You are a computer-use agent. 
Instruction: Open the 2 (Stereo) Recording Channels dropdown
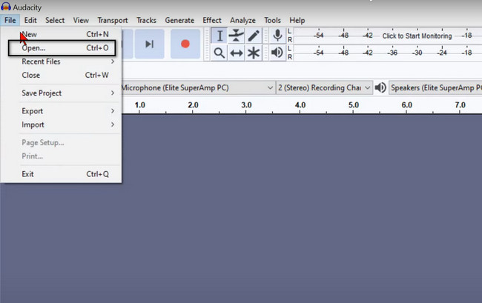[324, 88]
